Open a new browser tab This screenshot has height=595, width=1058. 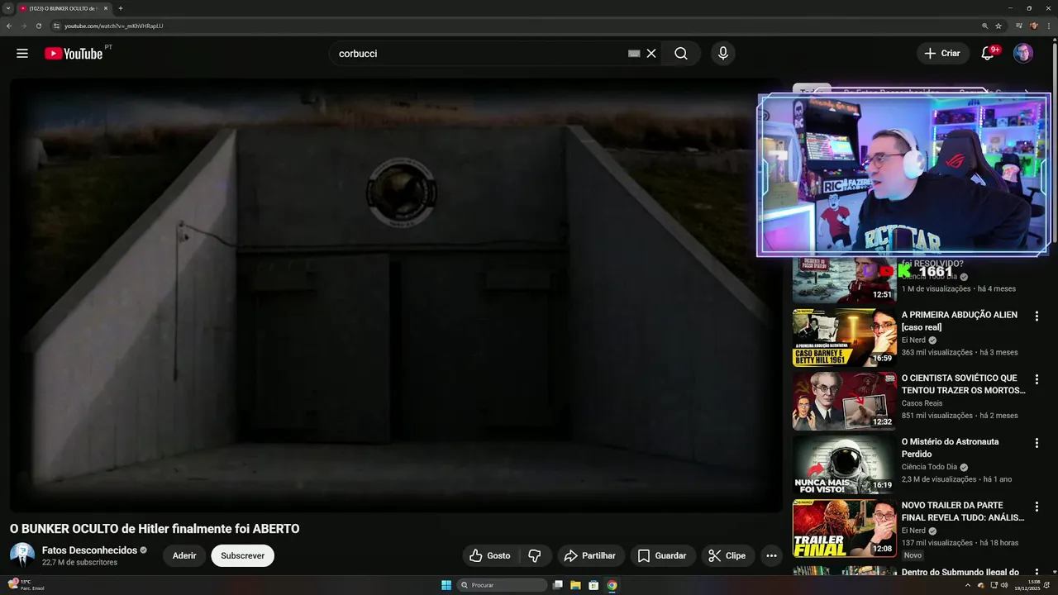click(x=121, y=8)
